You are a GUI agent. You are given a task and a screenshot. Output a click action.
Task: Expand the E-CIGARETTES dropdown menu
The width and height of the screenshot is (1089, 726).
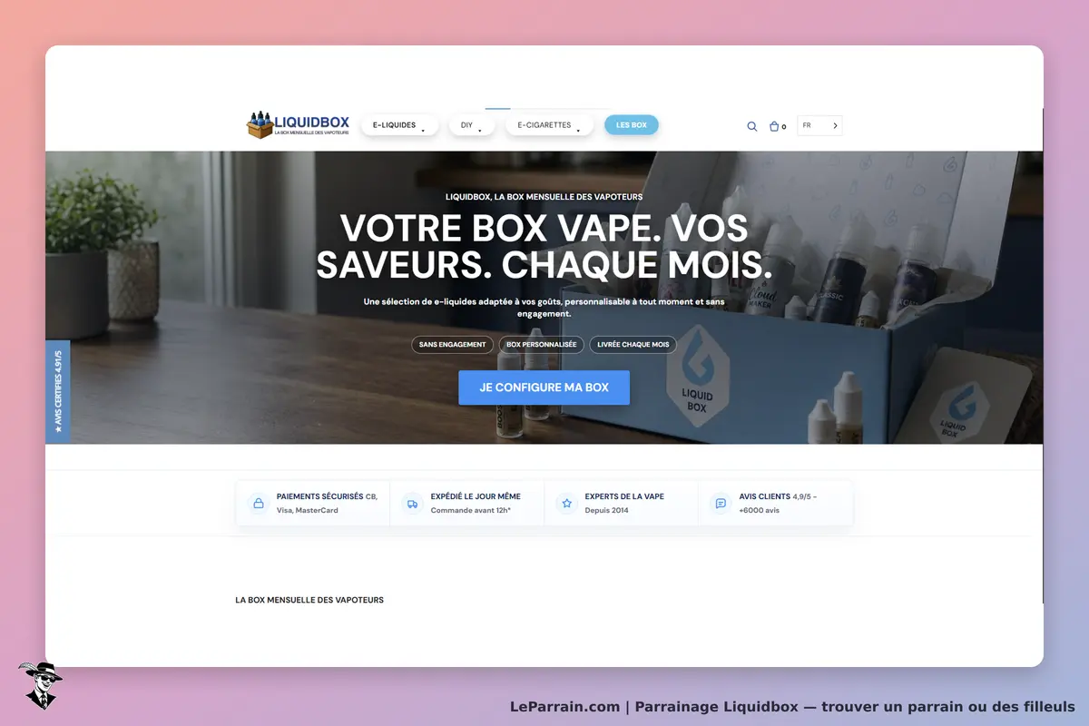pos(549,125)
